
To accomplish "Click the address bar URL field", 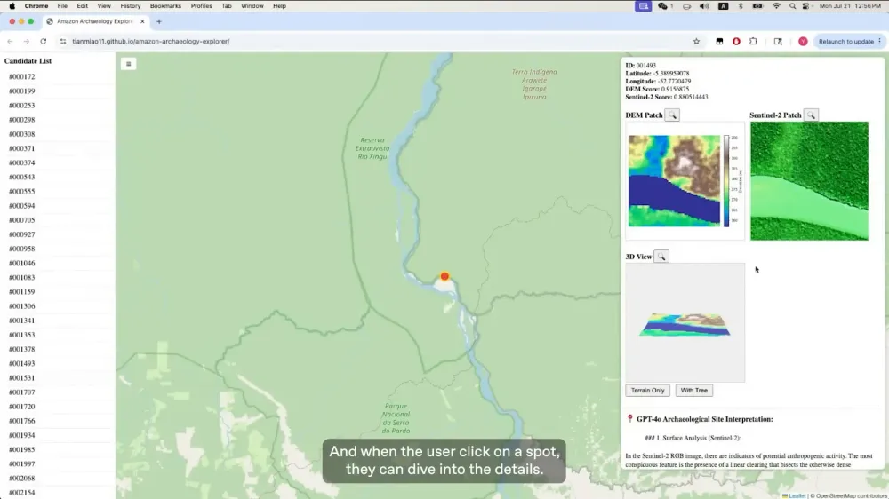I will click(374, 42).
